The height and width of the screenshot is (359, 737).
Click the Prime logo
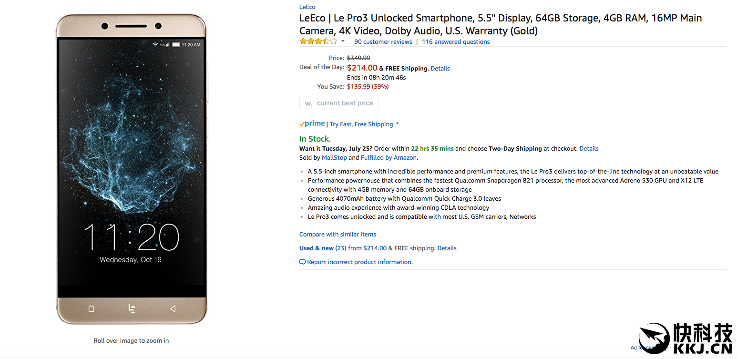pos(312,124)
